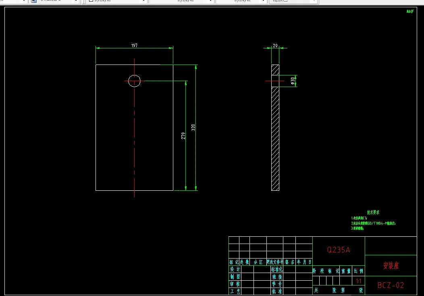Click the 签名 header cell
Image resolution: width=424 pixels, height=296 pixels.
pyautogui.click(x=289, y=262)
